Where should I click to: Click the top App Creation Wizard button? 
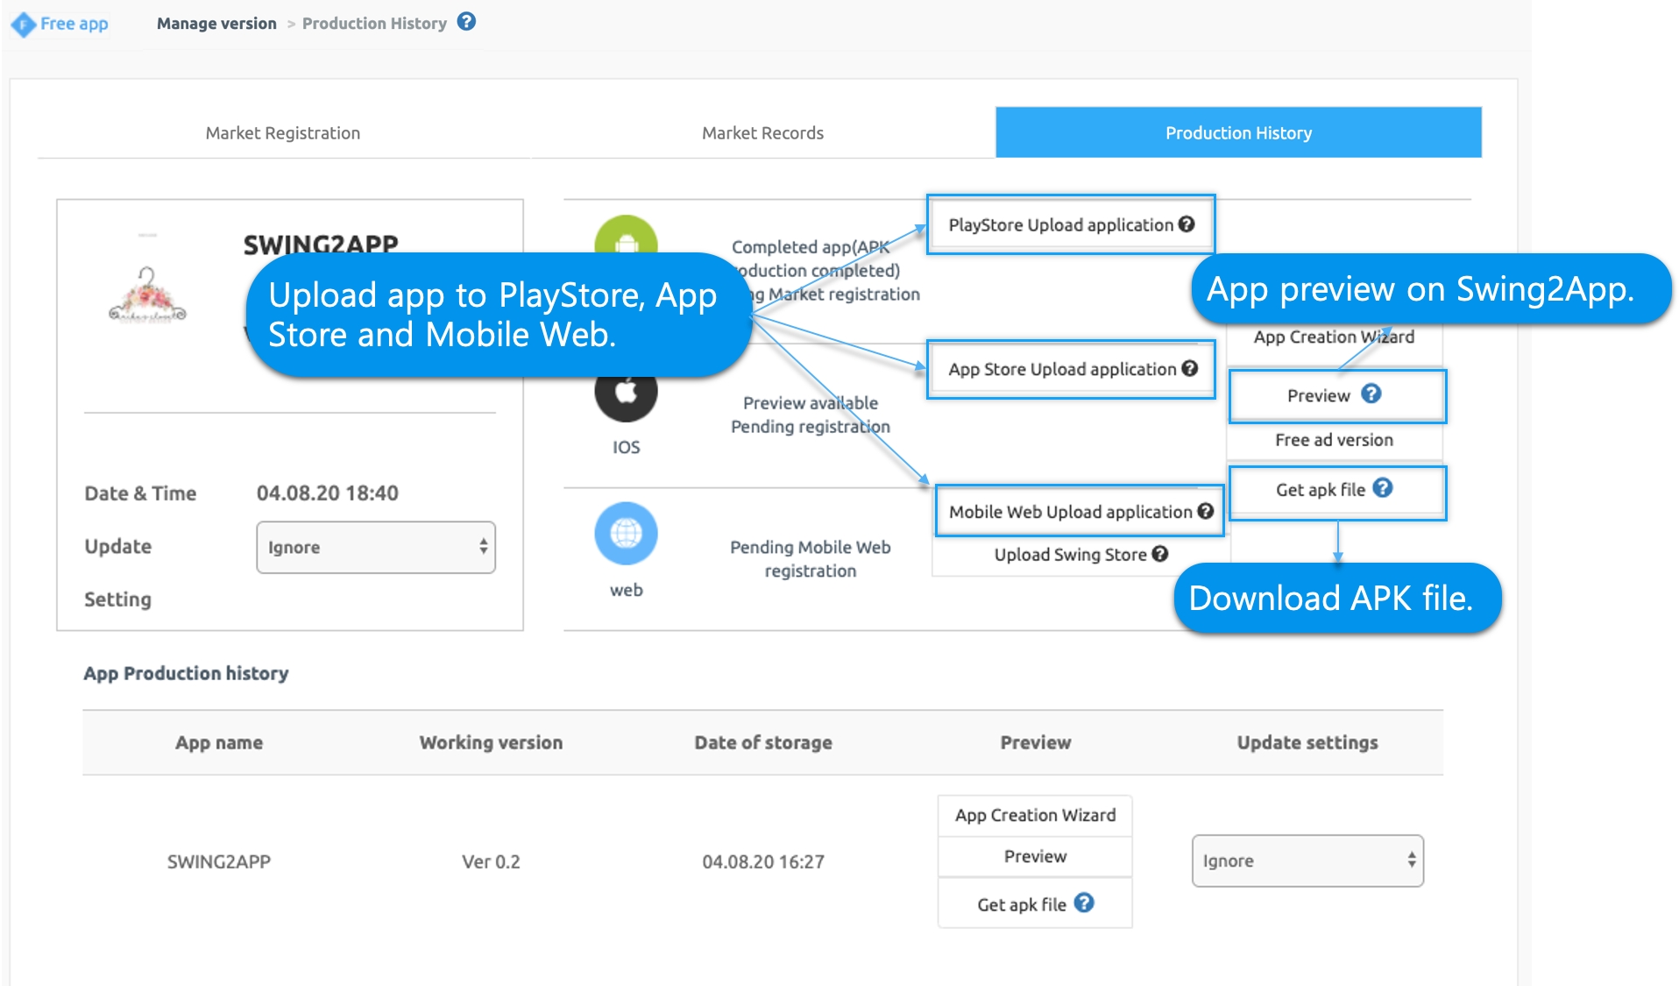[1334, 337]
